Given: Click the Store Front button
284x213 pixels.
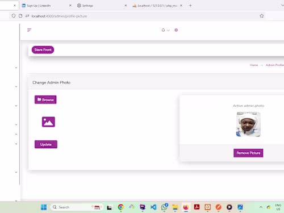Looking at the screenshot, I should point(43,50).
